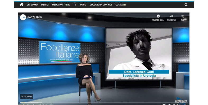Screen dimensions: 208x105
Task: Click the ALTRI VIDEO button
Action: (26, 96)
